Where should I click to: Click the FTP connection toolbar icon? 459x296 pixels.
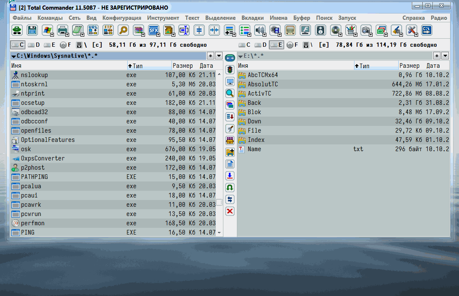click(108, 30)
